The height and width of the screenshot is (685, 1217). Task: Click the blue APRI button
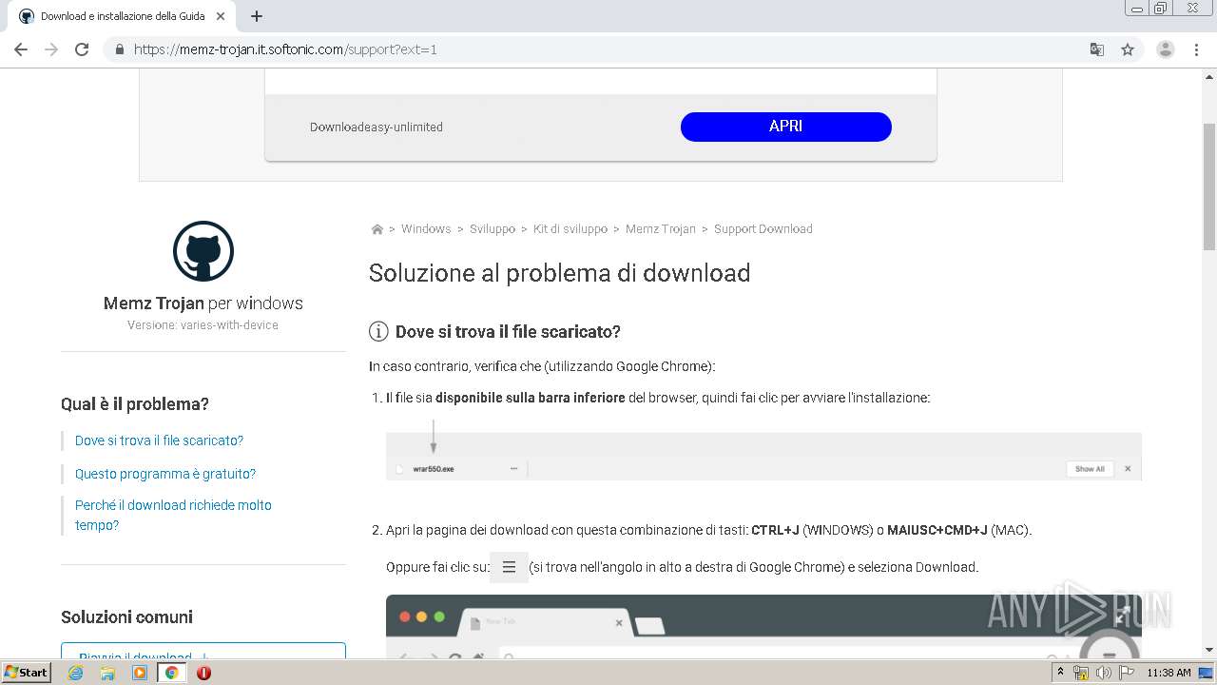tap(786, 127)
